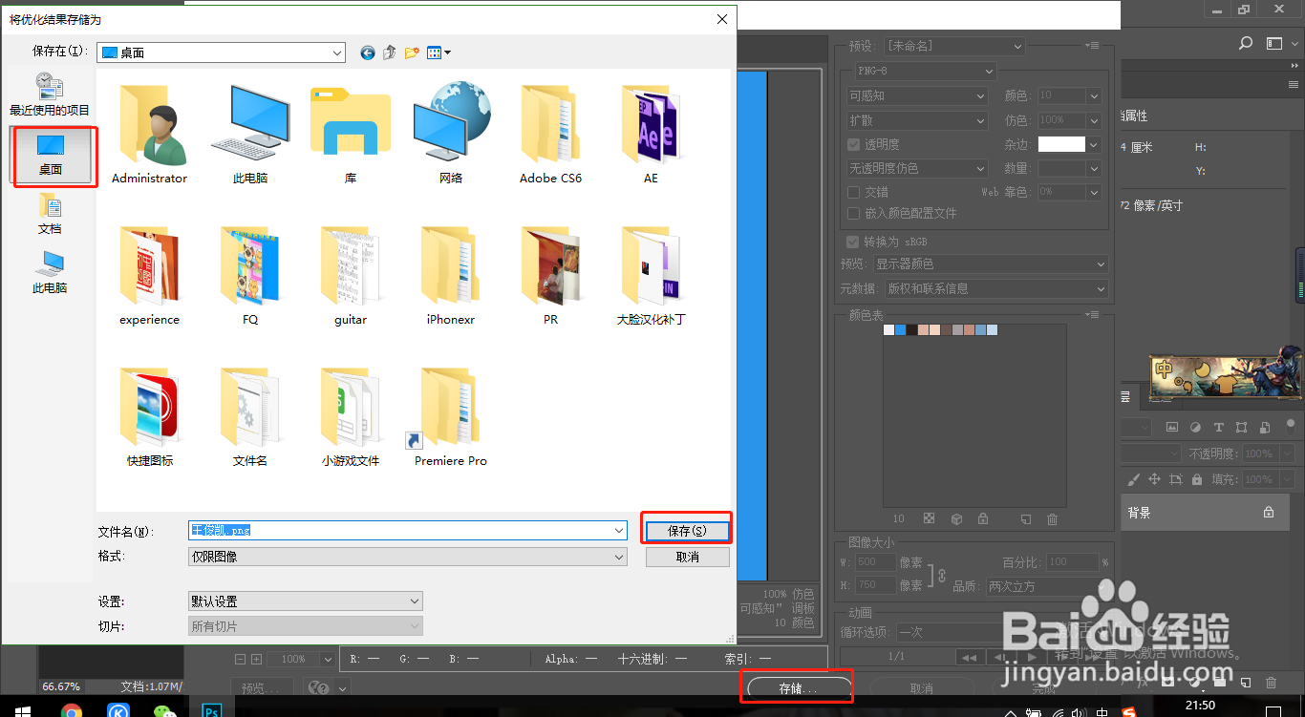Select the AE folder

(x=651, y=133)
